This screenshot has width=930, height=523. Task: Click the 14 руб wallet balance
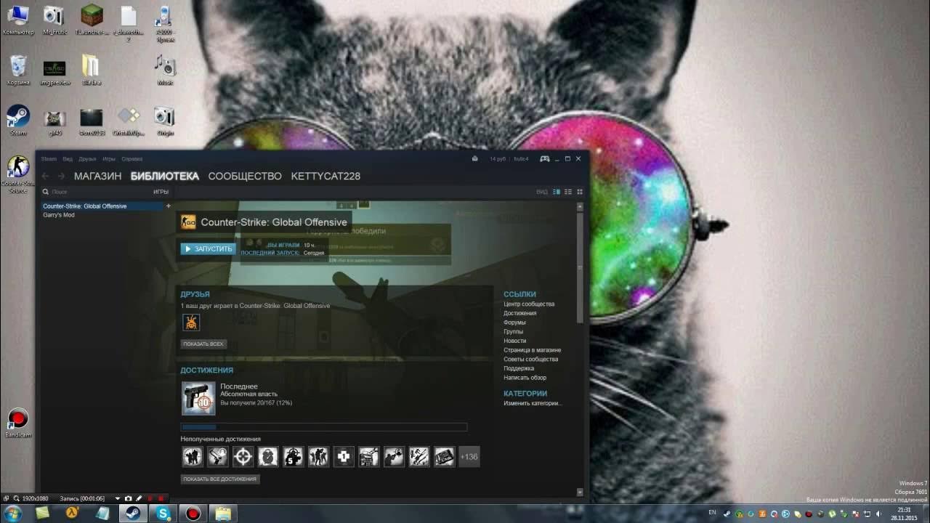(498, 158)
